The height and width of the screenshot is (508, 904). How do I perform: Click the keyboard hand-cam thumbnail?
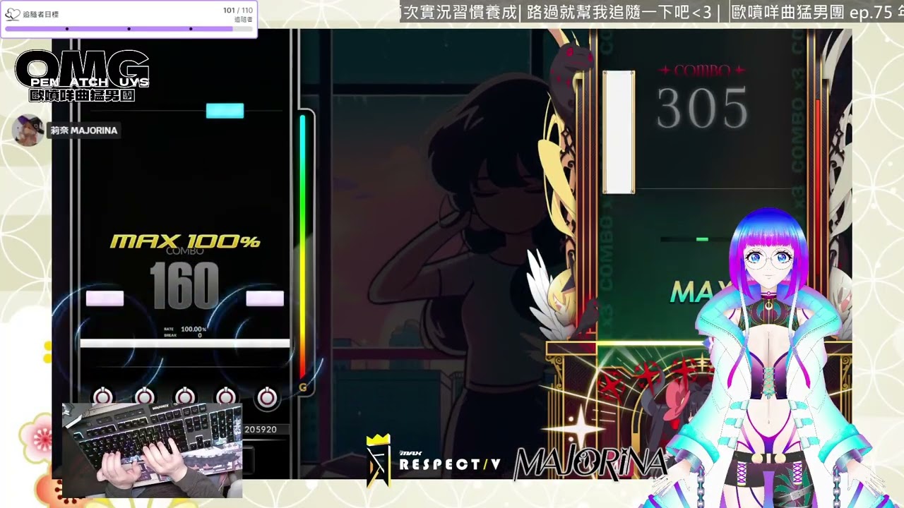(x=153, y=449)
